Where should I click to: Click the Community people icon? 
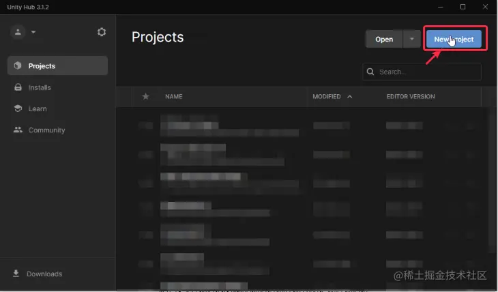pyautogui.click(x=18, y=130)
